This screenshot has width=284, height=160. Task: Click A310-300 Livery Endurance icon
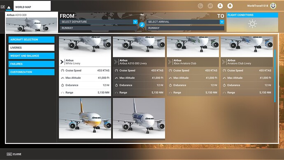116,85
